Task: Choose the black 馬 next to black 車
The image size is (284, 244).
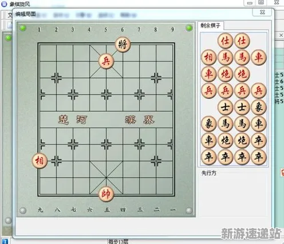Action: click(242, 124)
